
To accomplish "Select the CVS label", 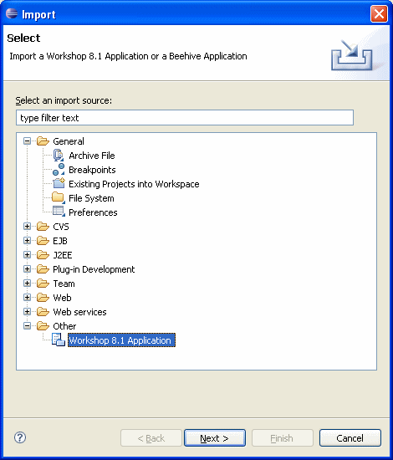I will [x=61, y=227].
